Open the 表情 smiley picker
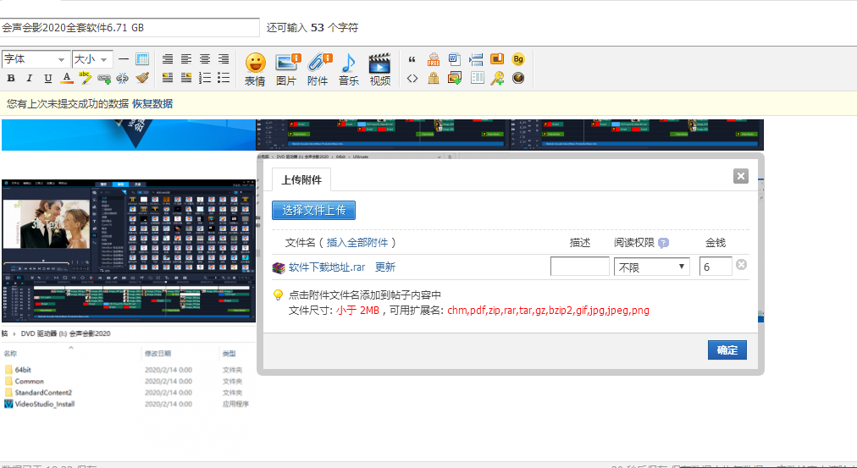 pyautogui.click(x=255, y=69)
